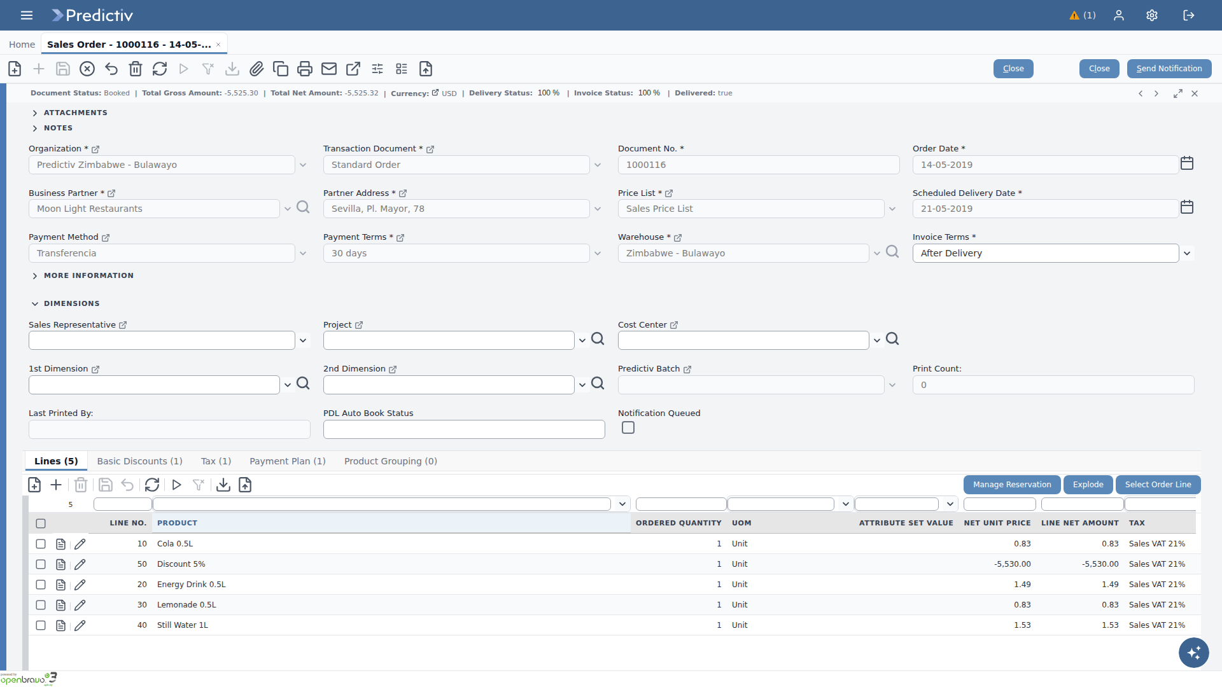Open the Payment Terms dropdown arrow
Screen dimensions: 1222x687
(598, 253)
